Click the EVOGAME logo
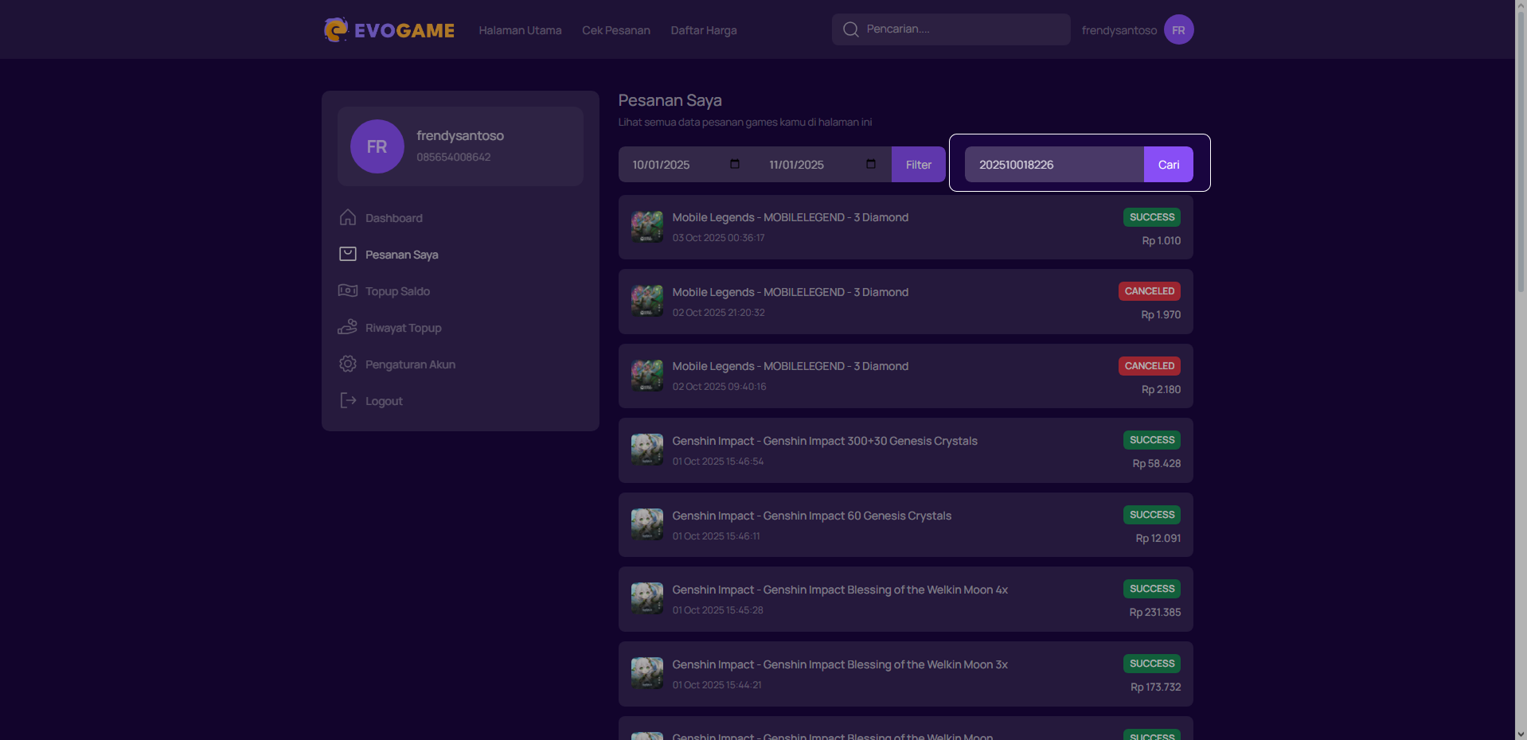The height and width of the screenshot is (740, 1527). 389,30
